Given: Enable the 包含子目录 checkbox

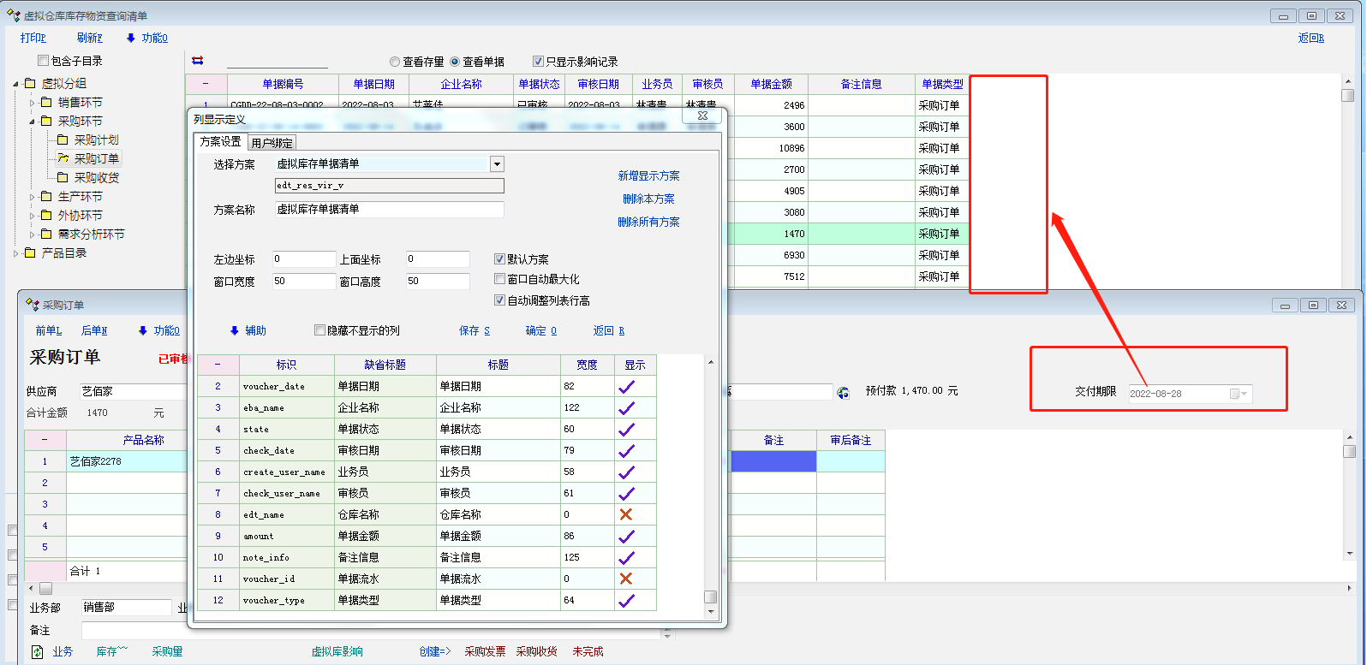Looking at the screenshot, I should (43, 61).
